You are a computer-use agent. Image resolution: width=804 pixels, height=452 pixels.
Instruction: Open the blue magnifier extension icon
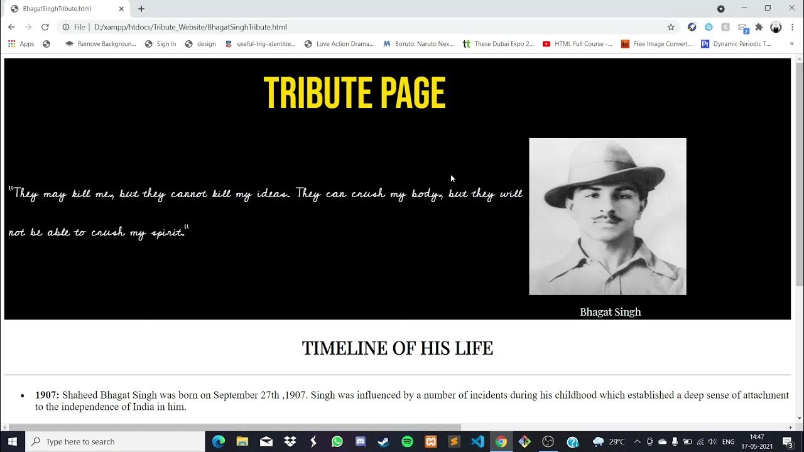tap(709, 27)
